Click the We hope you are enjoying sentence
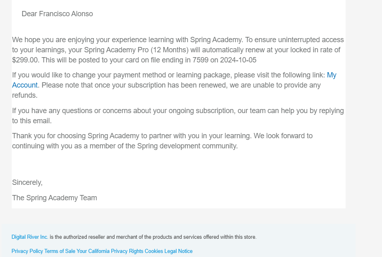Viewport: 382px width, 257px height. pyautogui.click(x=127, y=40)
